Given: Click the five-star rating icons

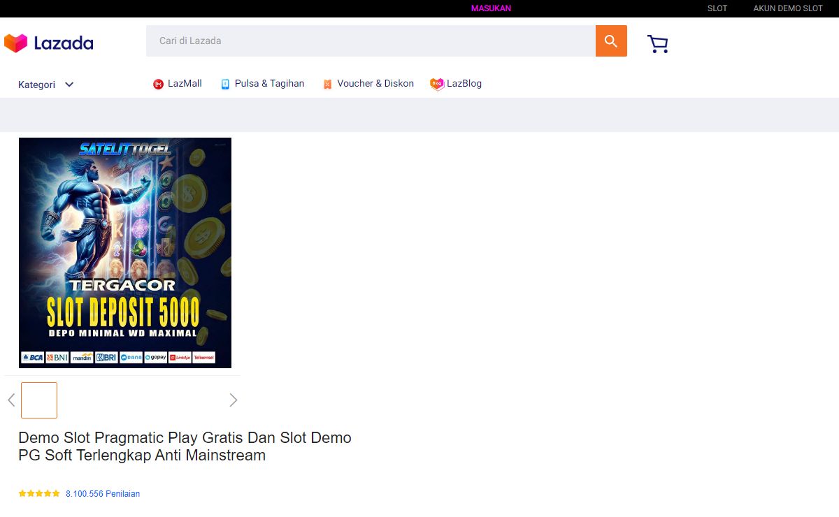Looking at the screenshot, I should 39,493.
